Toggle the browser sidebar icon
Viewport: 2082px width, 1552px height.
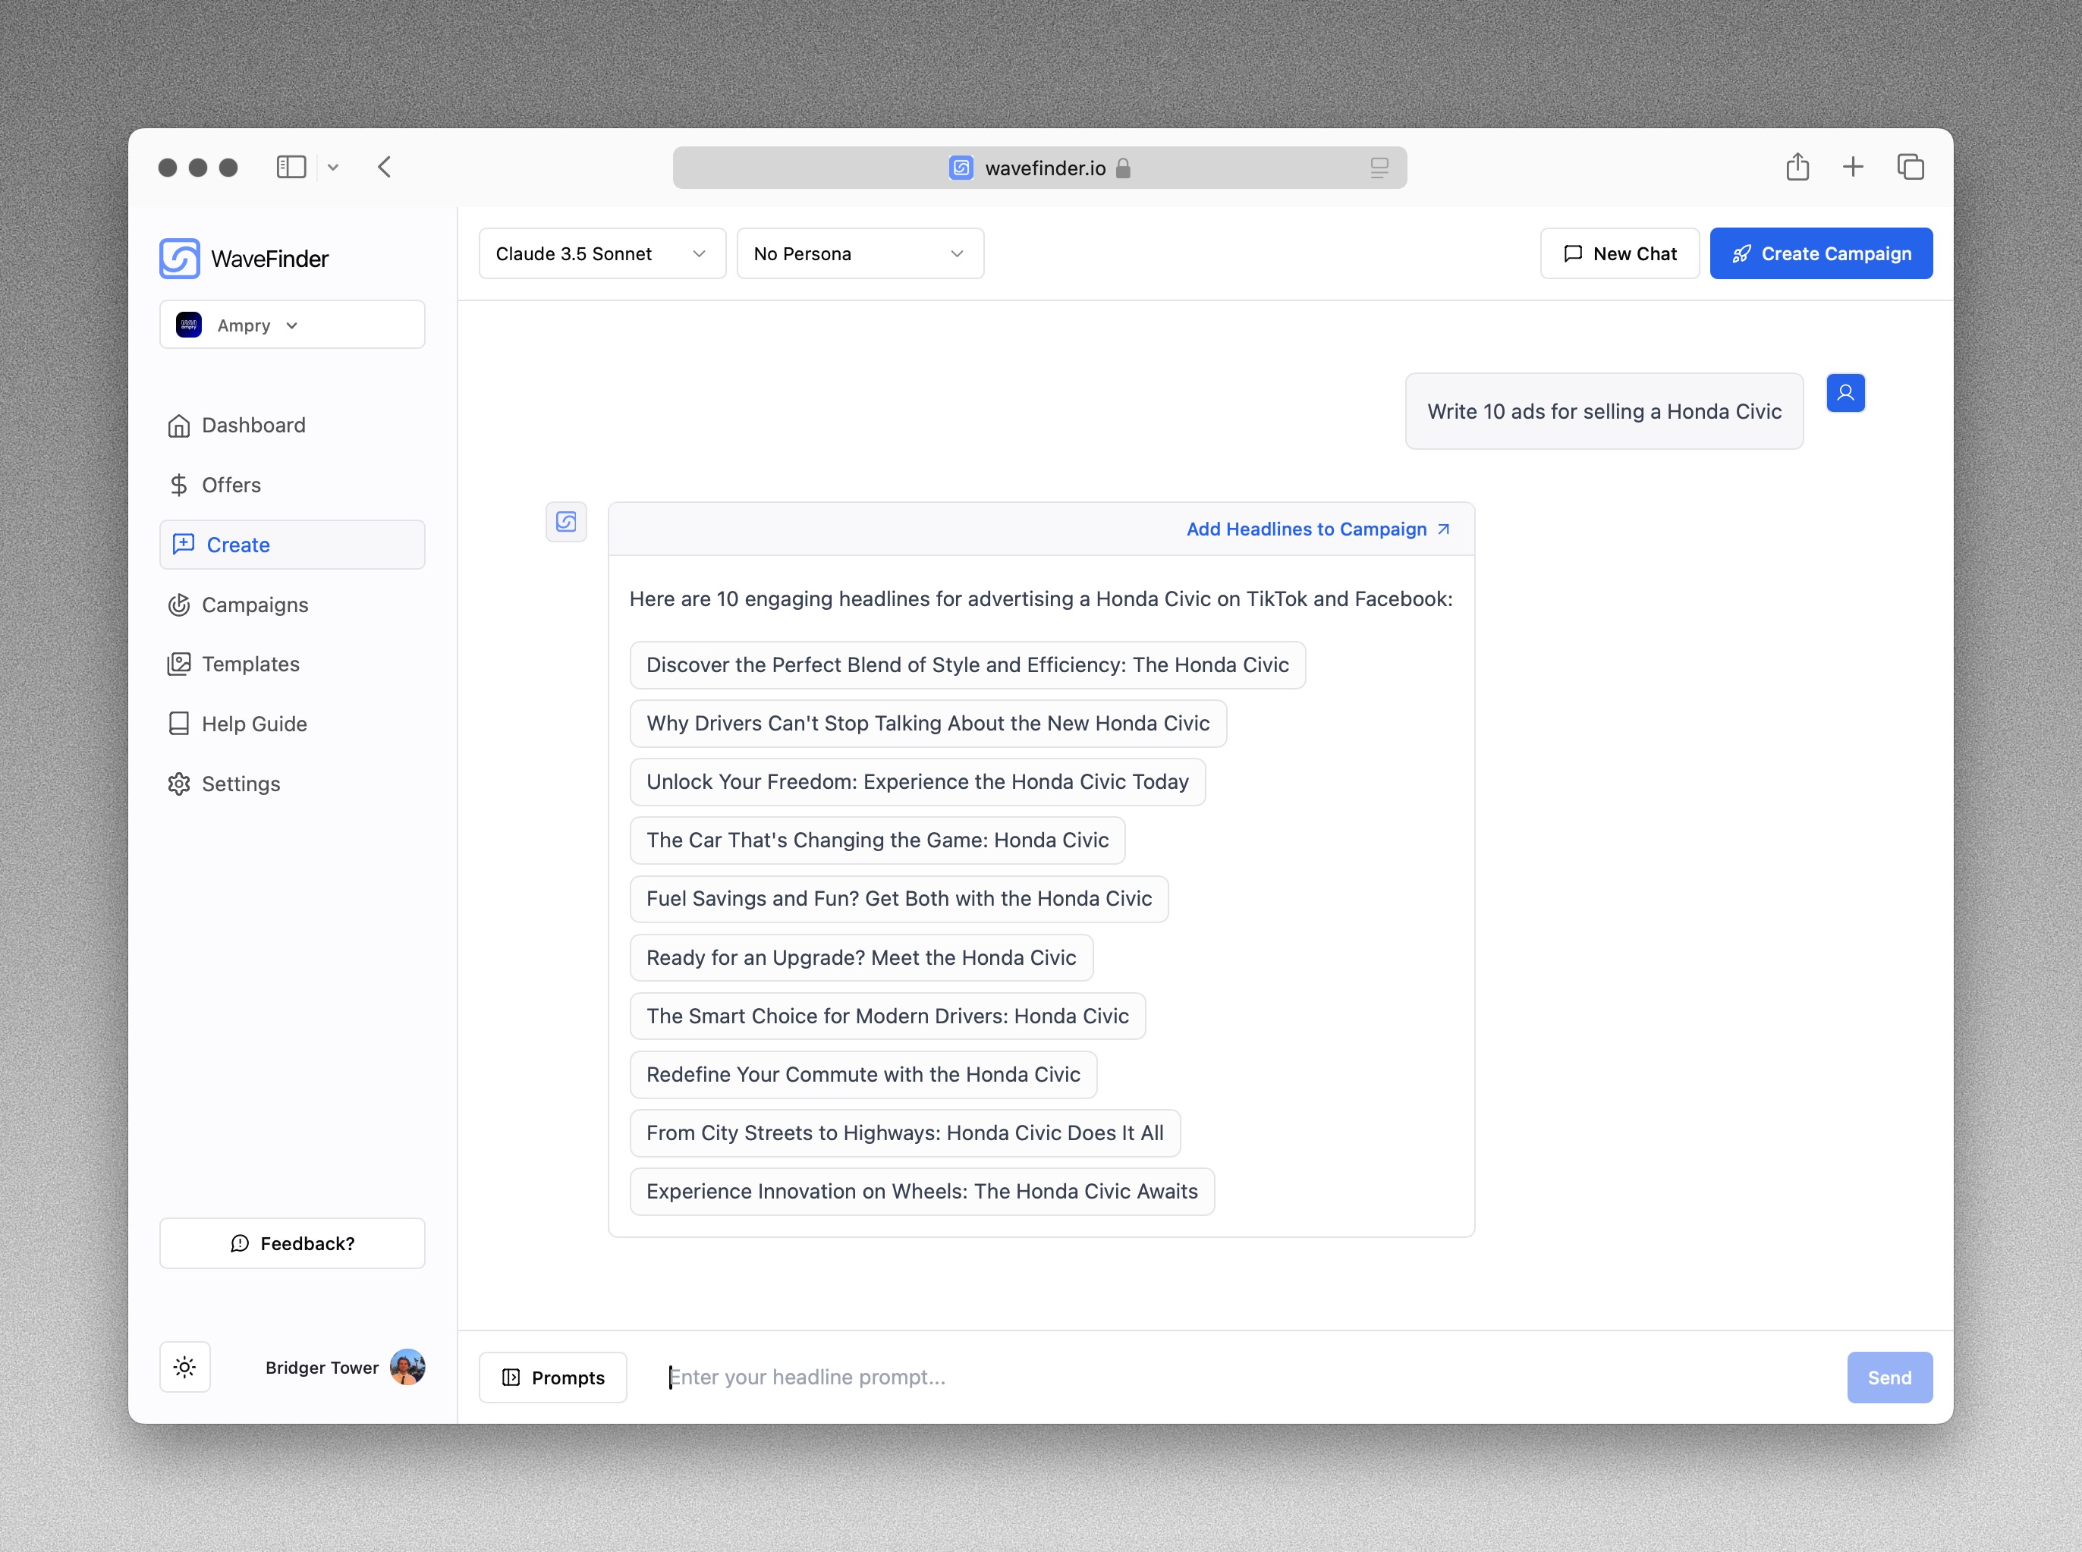[x=291, y=167]
